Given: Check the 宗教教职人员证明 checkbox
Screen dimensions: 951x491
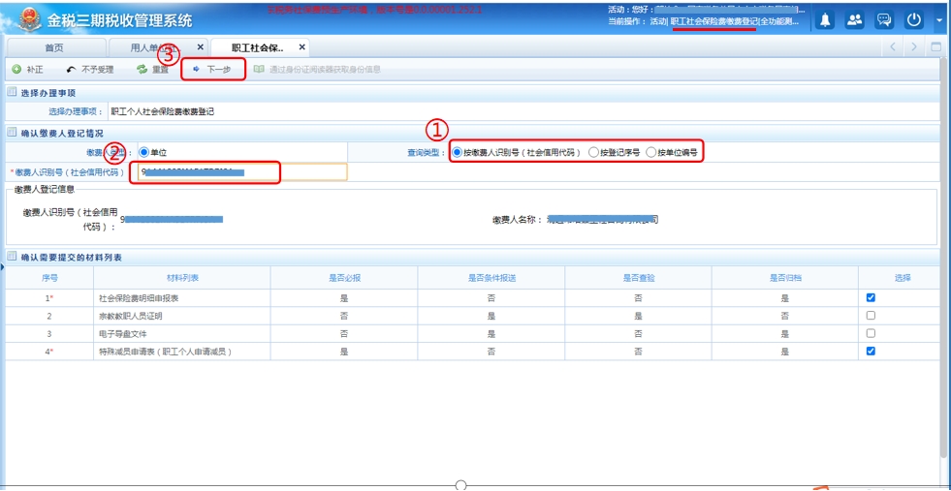Looking at the screenshot, I should point(871,316).
